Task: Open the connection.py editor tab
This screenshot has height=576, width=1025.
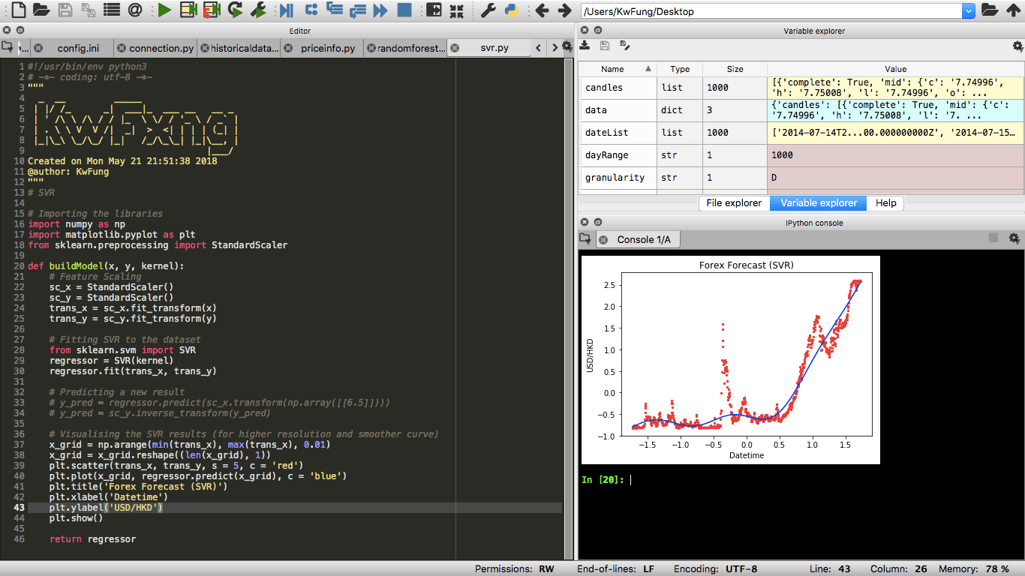Action: (161, 48)
